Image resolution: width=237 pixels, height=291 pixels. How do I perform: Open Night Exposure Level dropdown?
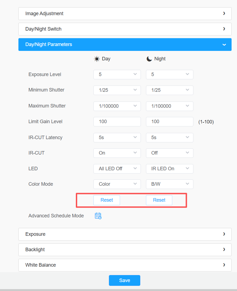click(x=170, y=74)
